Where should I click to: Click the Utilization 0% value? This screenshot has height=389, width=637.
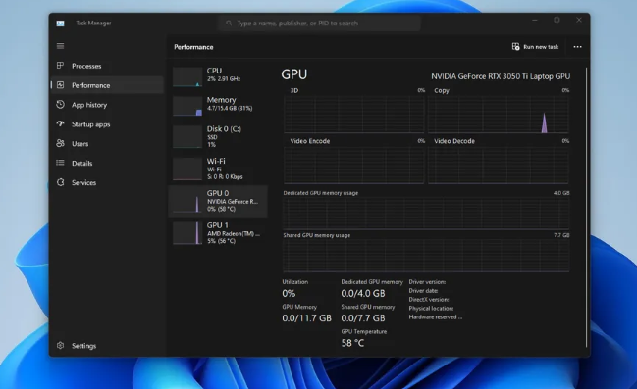[x=289, y=293]
